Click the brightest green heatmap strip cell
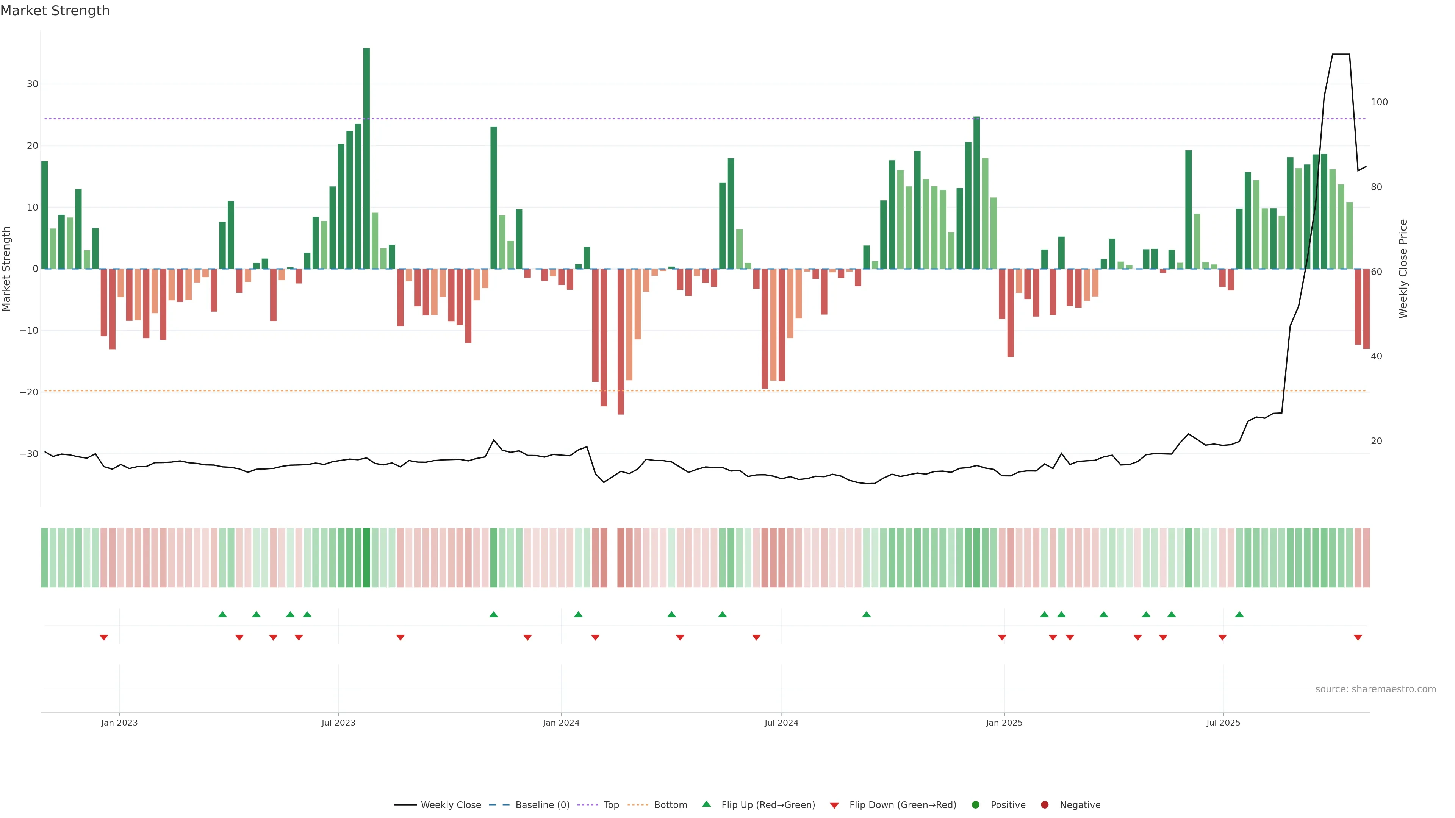 [x=366, y=557]
